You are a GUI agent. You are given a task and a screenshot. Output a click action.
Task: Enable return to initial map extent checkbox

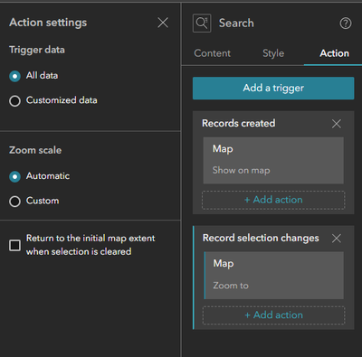tap(14, 245)
